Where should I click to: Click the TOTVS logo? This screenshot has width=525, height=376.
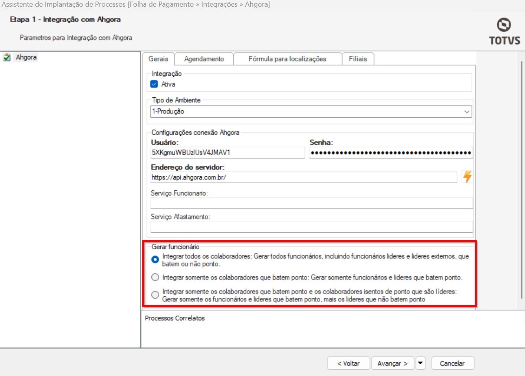505,31
